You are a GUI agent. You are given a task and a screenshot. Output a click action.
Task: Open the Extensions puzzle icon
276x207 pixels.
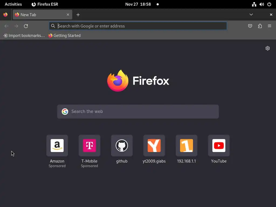260,26
